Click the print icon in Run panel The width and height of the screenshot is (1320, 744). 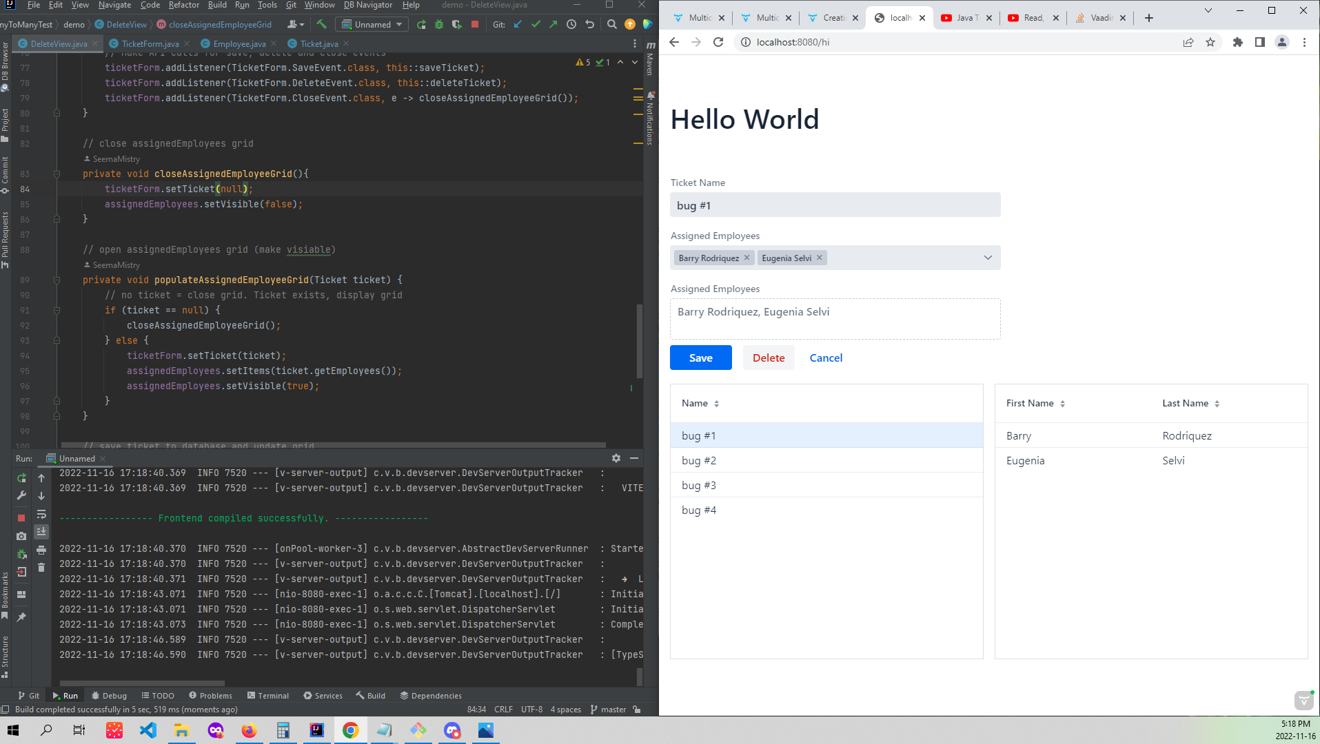click(41, 550)
